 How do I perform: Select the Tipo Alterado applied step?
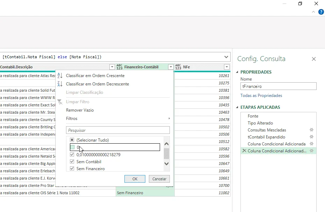(260, 123)
